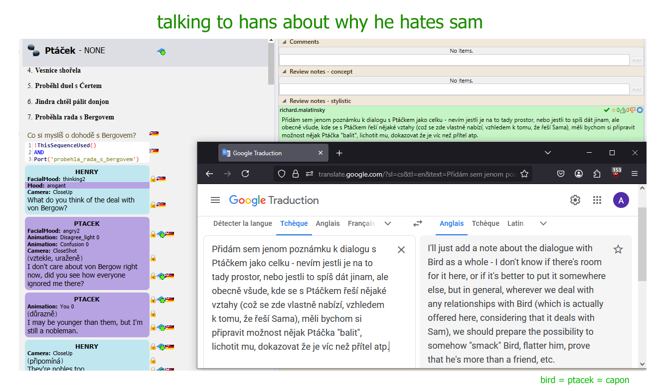Click flag icon beside ThisSequenceUsed code block
This screenshot has height=391, width=660.
(154, 150)
